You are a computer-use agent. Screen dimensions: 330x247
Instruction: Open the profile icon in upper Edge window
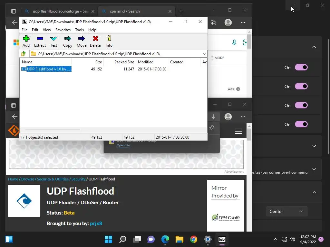pos(228,23)
